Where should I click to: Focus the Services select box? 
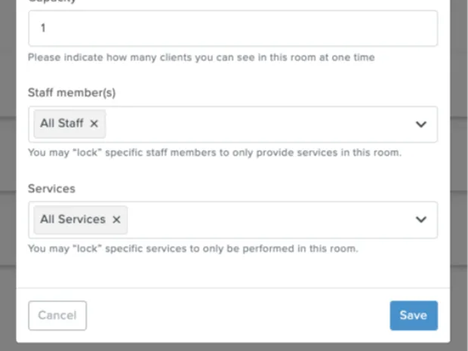(x=264, y=220)
